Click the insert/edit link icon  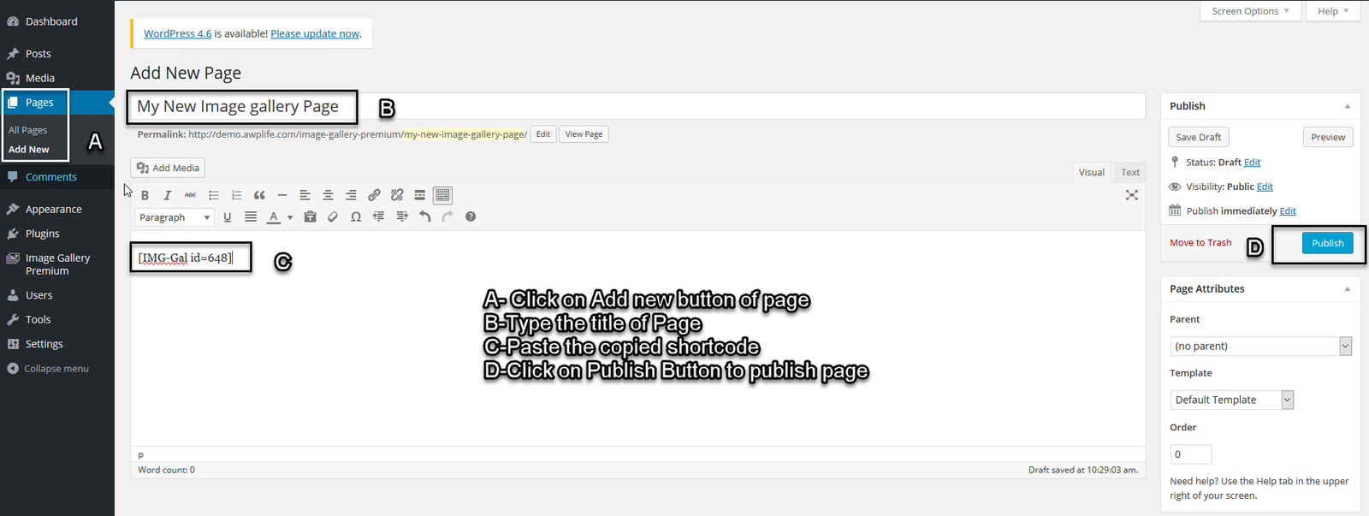374,195
